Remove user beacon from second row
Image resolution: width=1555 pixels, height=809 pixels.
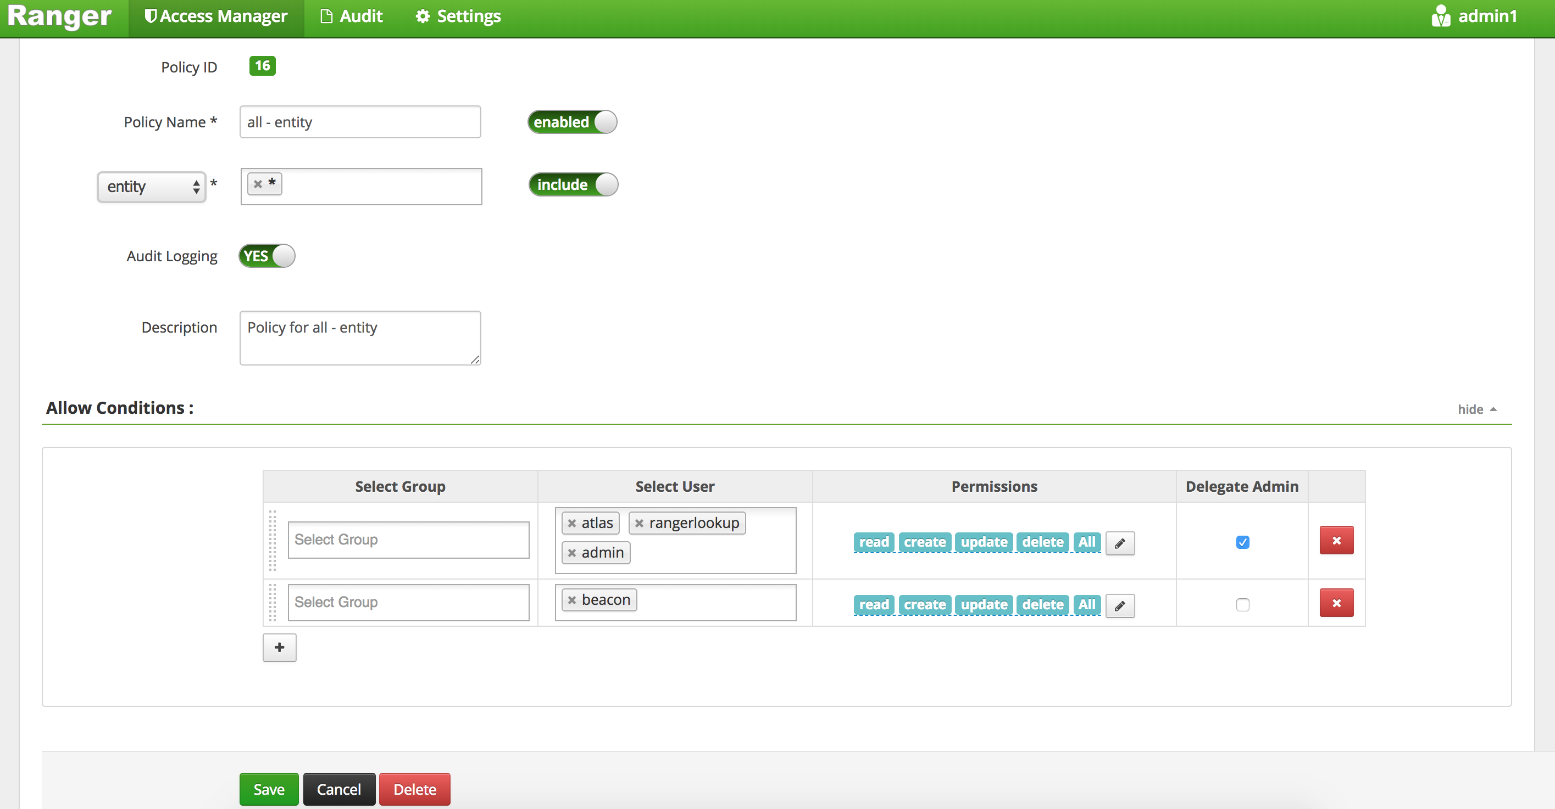(x=571, y=600)
